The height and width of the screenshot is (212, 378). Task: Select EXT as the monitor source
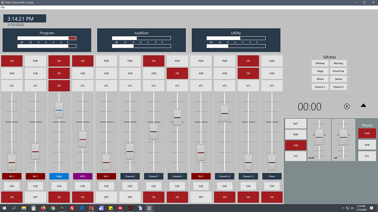(295, 124)
